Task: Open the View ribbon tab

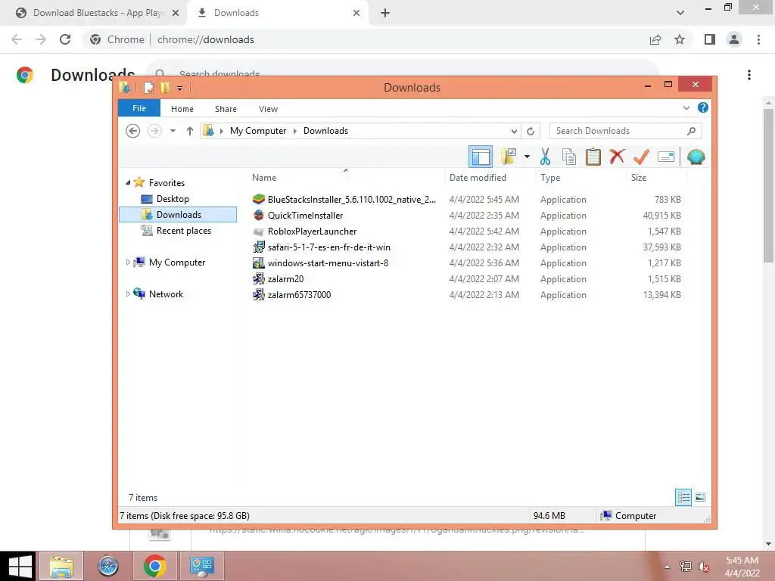Action: point(269,109)
